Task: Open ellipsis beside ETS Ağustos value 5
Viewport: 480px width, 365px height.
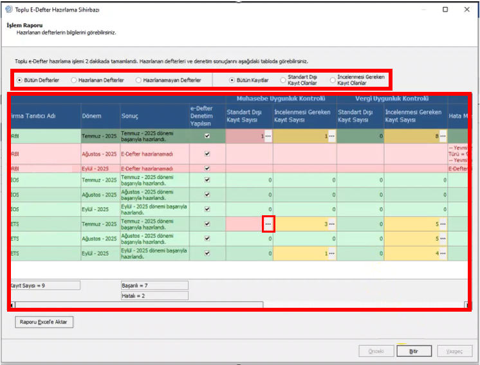Action: coord(443,239)
